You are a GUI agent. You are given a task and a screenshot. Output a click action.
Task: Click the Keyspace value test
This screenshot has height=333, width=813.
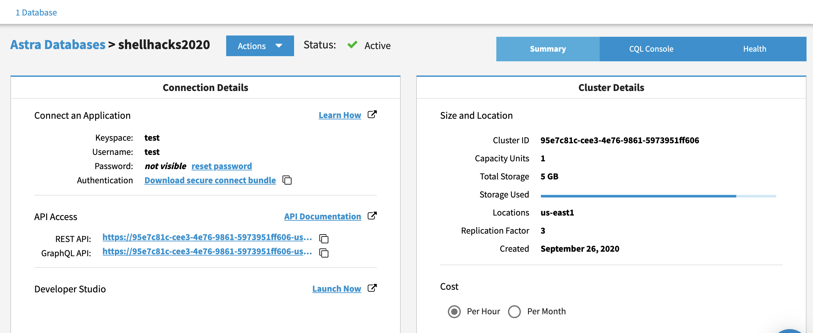tap(152, 138)
